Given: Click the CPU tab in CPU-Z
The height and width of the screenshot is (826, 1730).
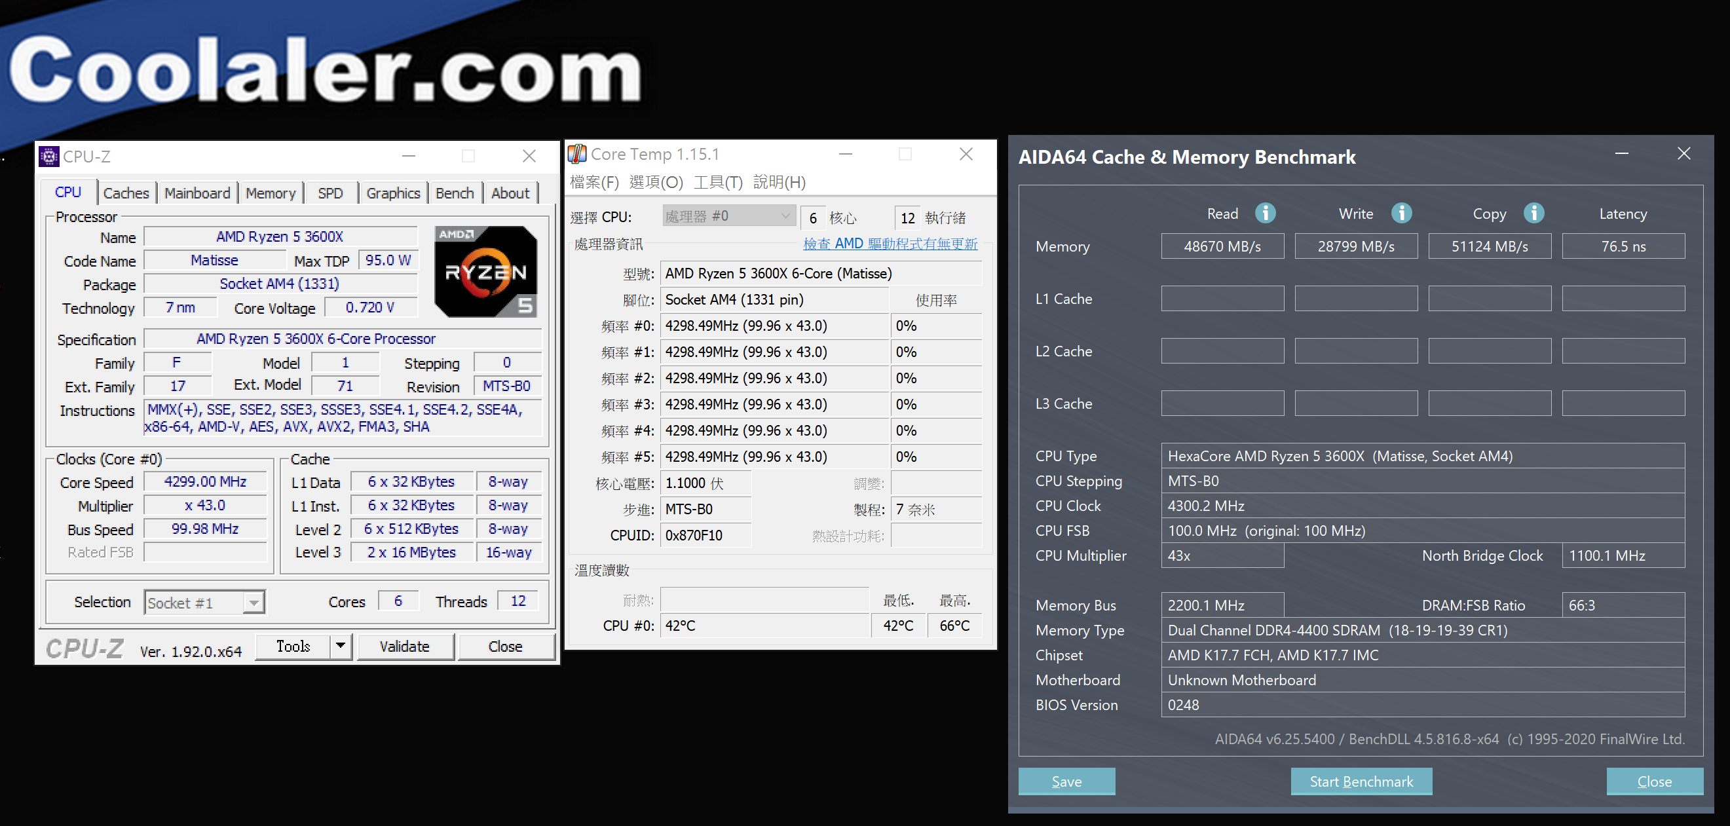Looking at the screenshot, I should coord(63,193).
